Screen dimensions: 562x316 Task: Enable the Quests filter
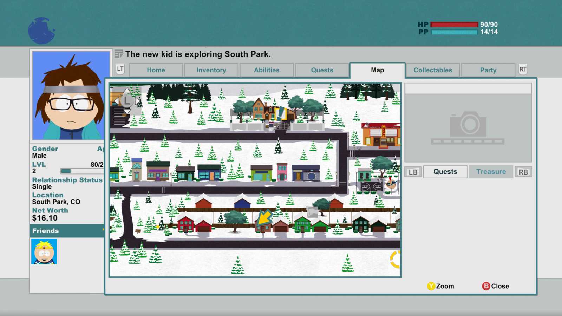point(445,172)
